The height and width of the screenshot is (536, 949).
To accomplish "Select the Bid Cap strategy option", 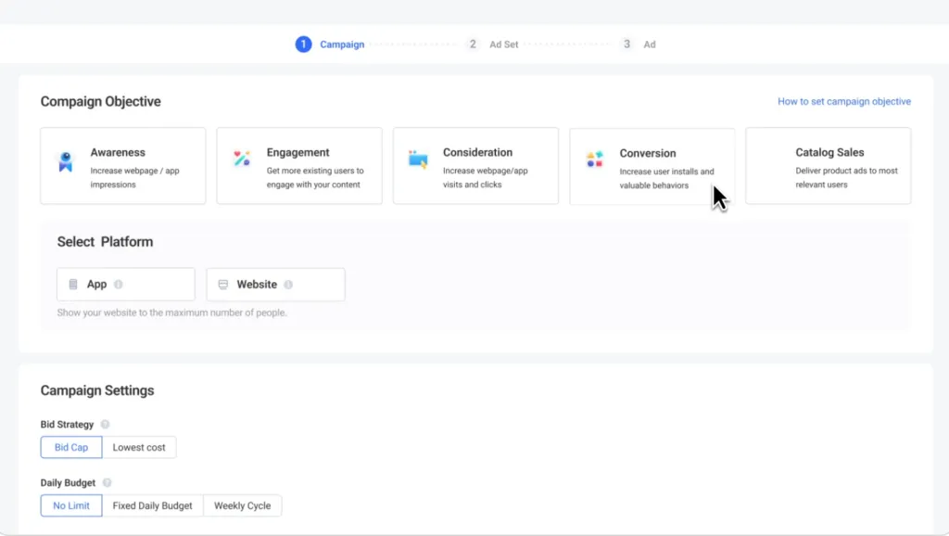I will click(71, 447).
